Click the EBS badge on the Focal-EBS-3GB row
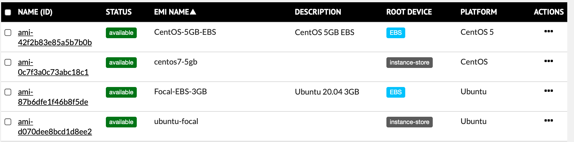 [396, 92]
